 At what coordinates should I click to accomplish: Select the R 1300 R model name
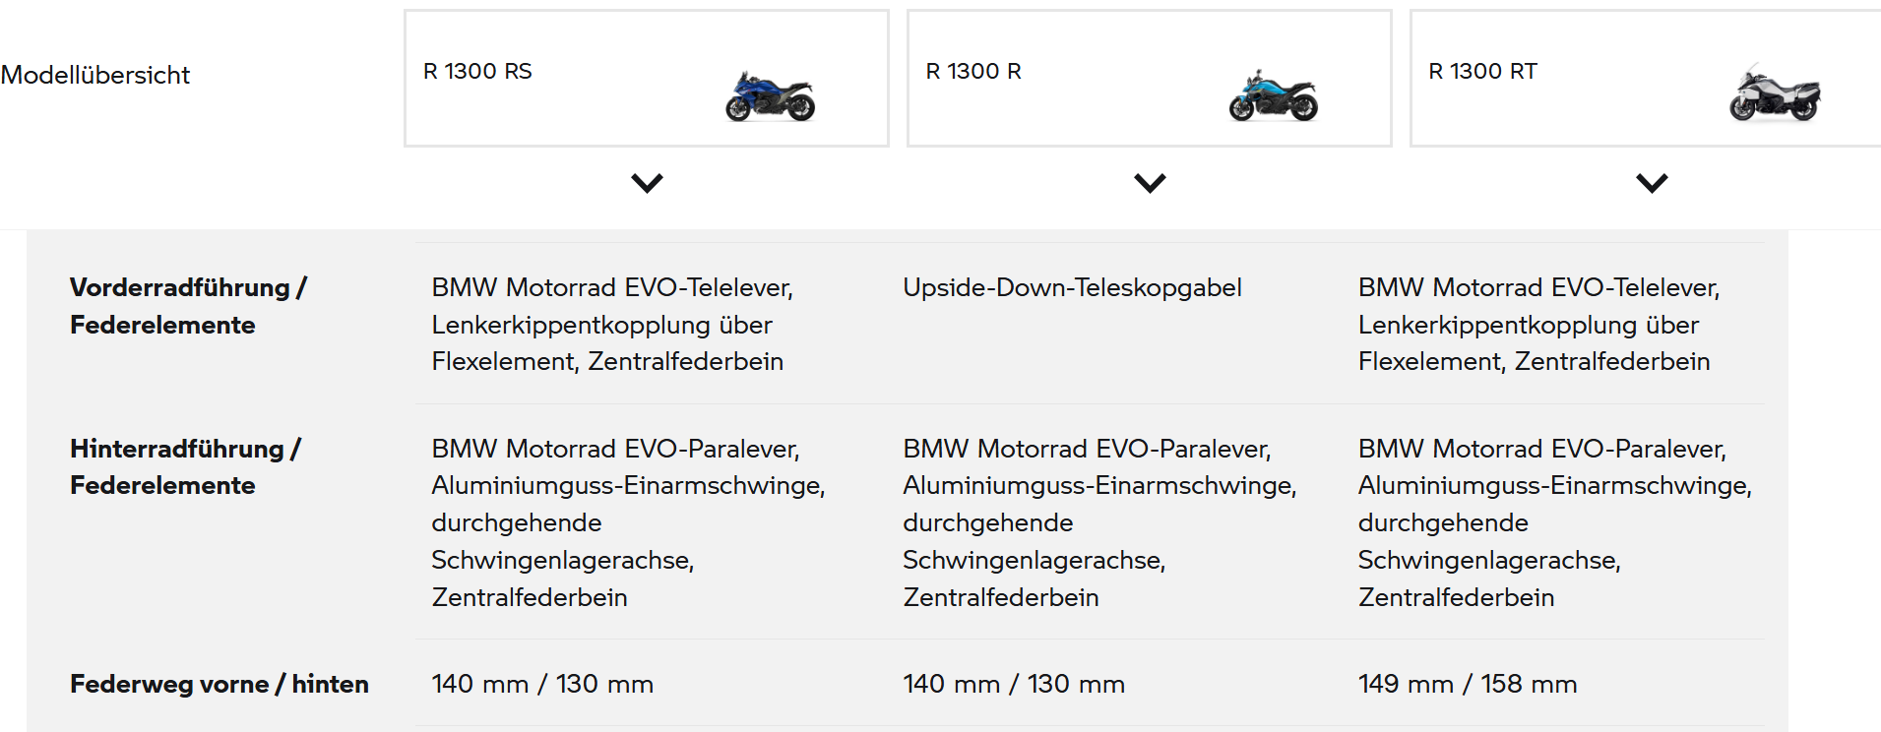point(973,71)
